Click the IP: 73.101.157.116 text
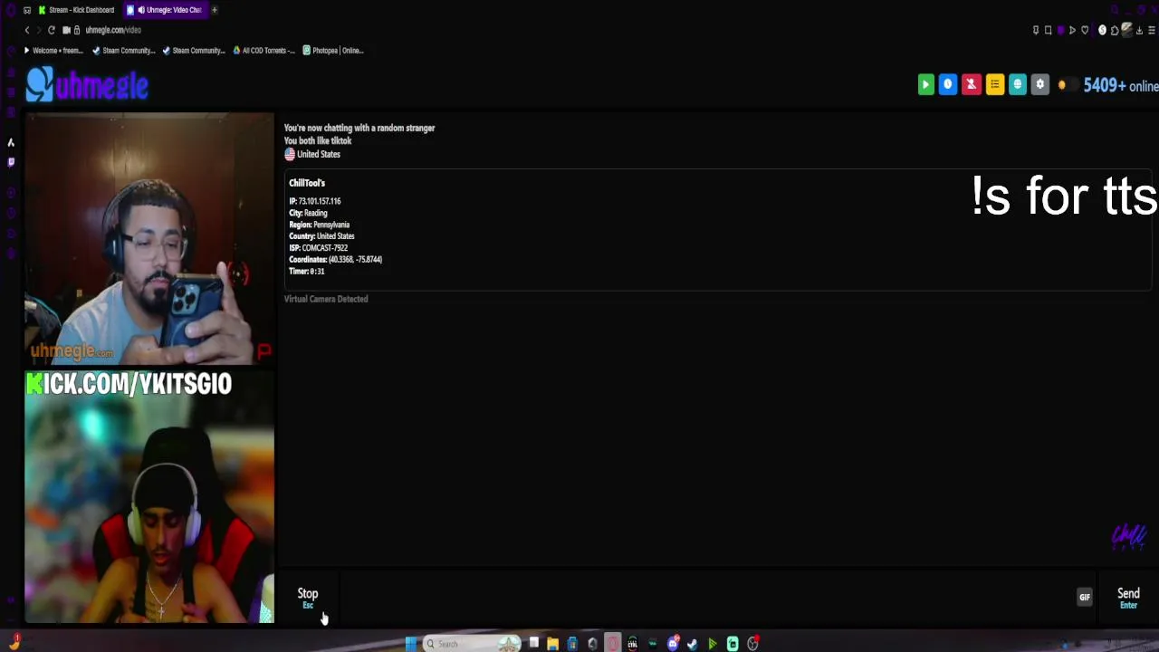The height and width of the screenshot is (652, 1159). 315,201
